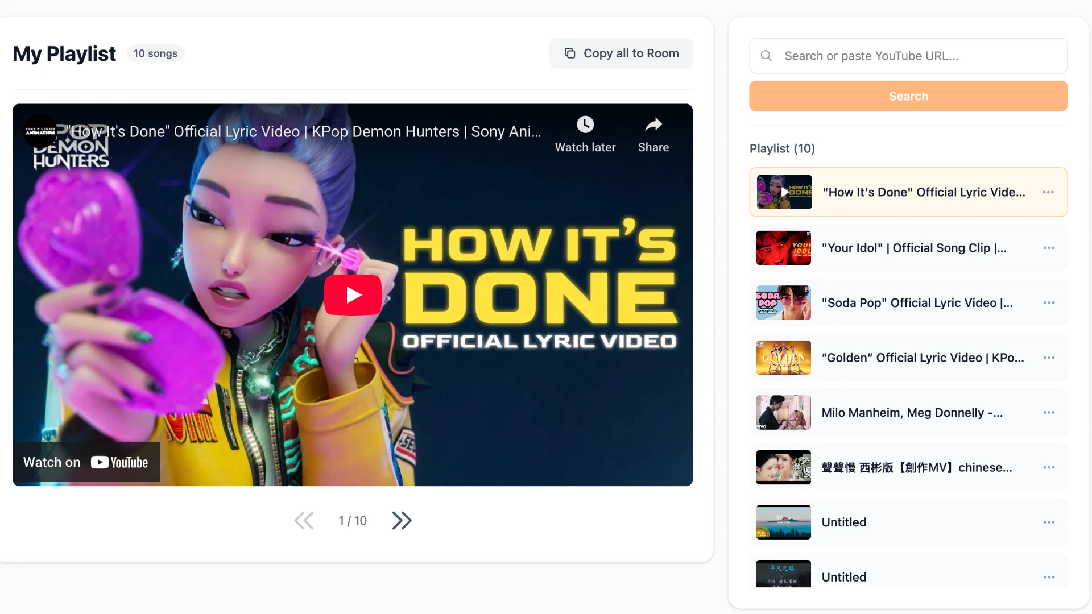Click the Share arrow icon
Viewport: 1092px width, 614px height.
653,125
